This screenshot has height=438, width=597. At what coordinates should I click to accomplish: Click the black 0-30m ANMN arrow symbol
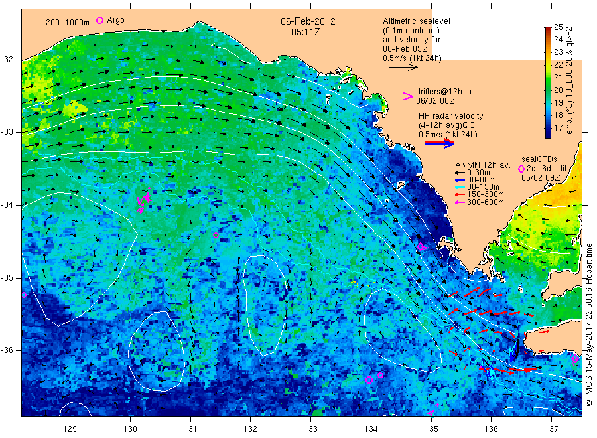click(460, 173)
